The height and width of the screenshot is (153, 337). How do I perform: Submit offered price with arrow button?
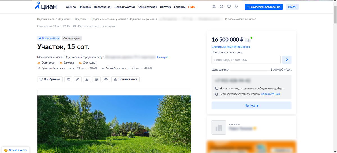[x=287, y=60]
